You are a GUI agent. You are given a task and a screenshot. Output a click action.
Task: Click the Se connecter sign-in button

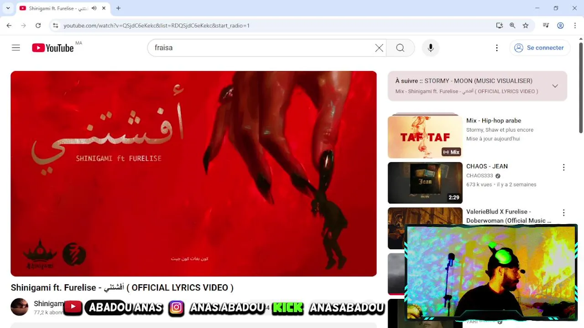pyautogui.click(x=539, y=48)
